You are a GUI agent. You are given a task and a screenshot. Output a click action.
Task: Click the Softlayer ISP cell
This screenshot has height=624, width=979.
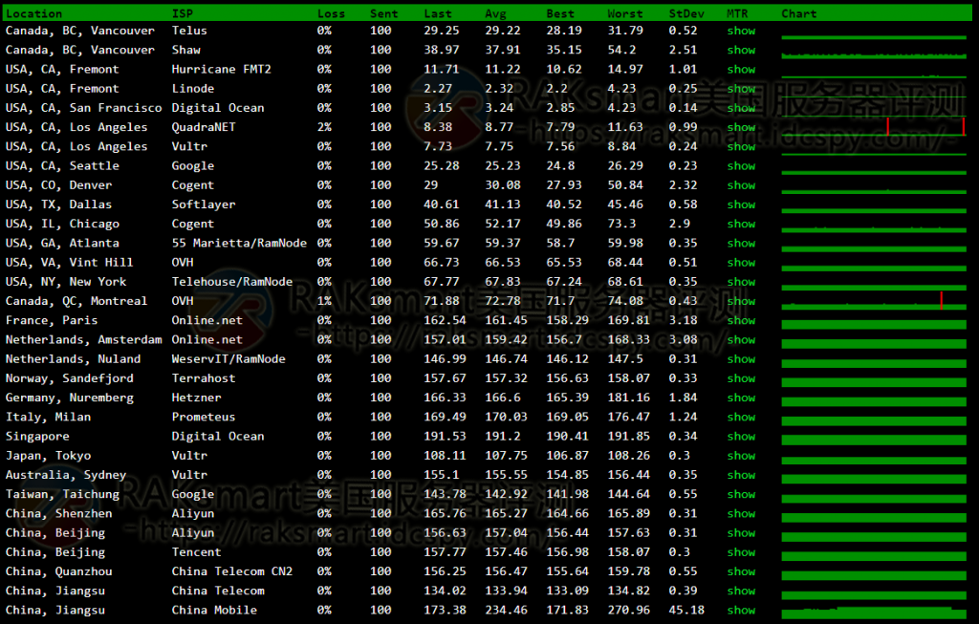click(x=204, y=204)
